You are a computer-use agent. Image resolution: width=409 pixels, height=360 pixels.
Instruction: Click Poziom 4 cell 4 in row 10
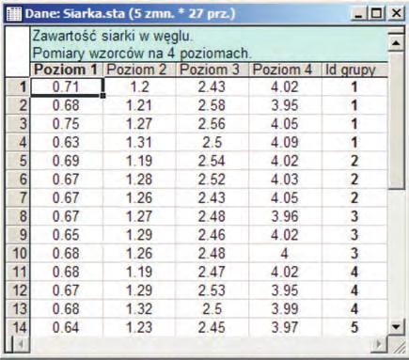tap(285, 253)
